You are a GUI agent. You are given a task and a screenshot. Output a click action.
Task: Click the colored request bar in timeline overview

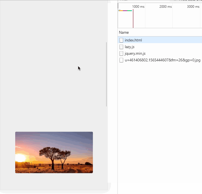125,11
